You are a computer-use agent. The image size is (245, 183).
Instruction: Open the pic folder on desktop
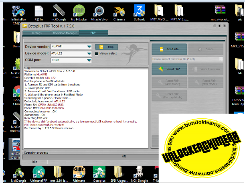coord(240,13)
